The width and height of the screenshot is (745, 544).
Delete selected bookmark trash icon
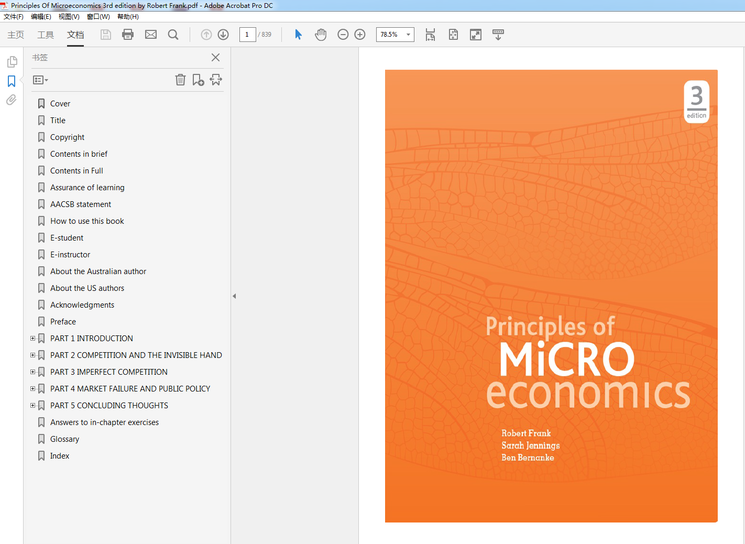tap(180, 80)
